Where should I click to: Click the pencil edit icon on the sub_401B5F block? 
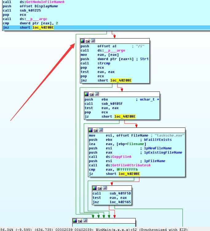(x=92, y=94)
